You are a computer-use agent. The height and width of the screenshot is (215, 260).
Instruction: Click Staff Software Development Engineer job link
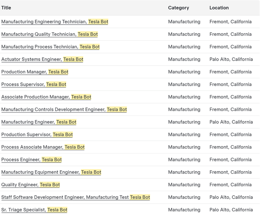point(75,197)
